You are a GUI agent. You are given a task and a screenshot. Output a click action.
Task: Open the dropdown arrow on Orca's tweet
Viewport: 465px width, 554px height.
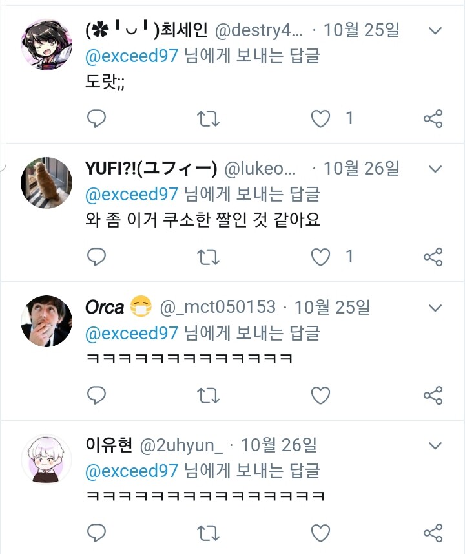(436, 307)
